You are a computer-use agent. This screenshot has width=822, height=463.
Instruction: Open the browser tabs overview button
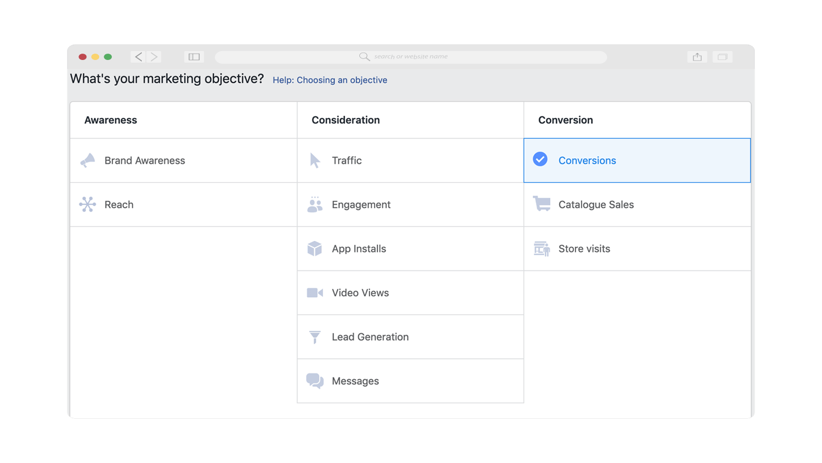click(x=722, y=56)
